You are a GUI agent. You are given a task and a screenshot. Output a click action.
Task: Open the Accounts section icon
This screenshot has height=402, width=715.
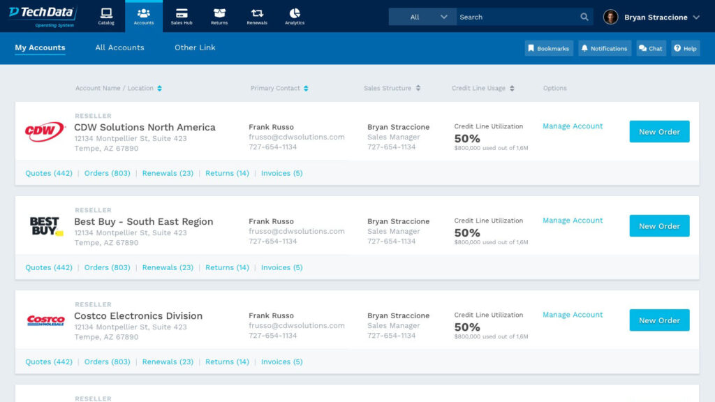(x=144, y=17)
